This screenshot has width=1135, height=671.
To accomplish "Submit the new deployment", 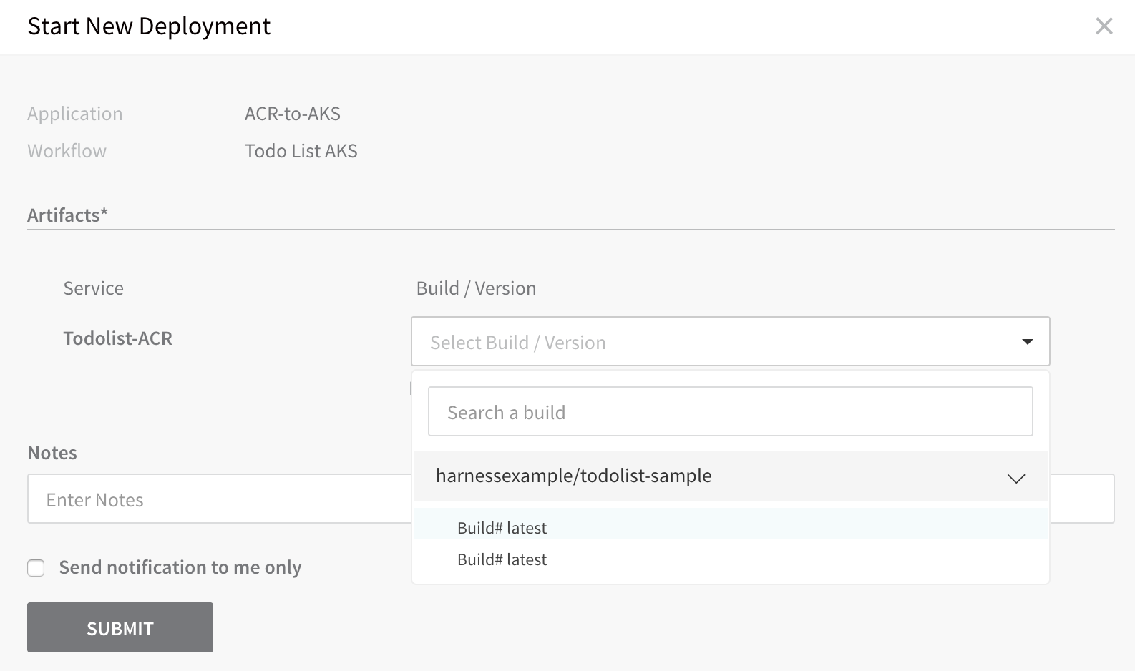I will pos(120,627).
